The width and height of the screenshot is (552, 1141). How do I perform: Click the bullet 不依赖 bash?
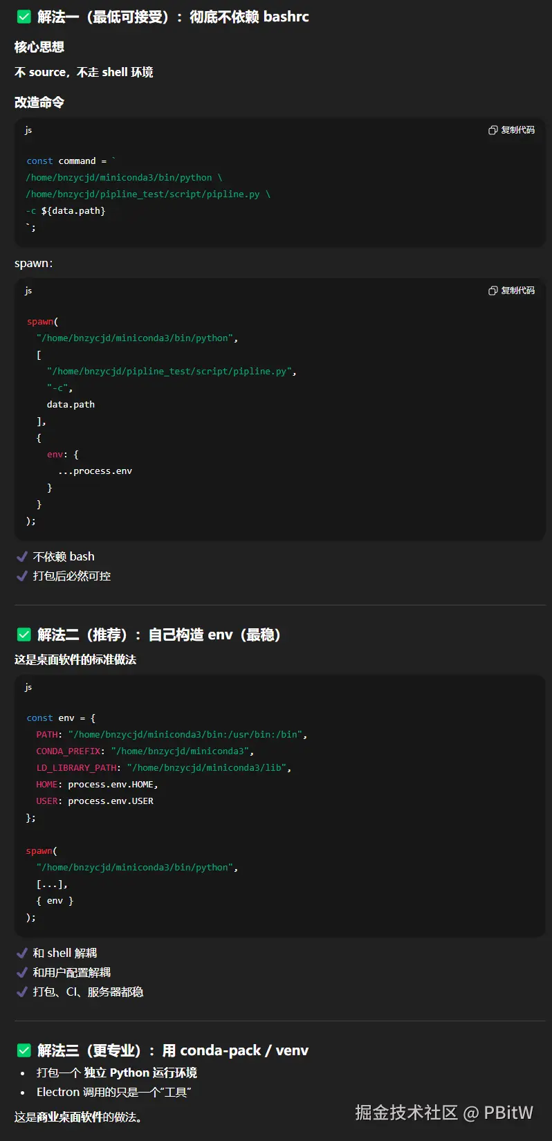pos(64,556)
